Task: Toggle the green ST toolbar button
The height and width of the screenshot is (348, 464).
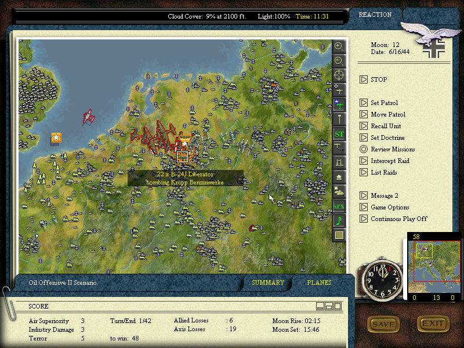Action: [339, 134]
